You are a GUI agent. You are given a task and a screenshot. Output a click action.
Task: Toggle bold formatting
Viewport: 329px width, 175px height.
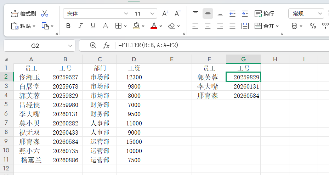68,26
